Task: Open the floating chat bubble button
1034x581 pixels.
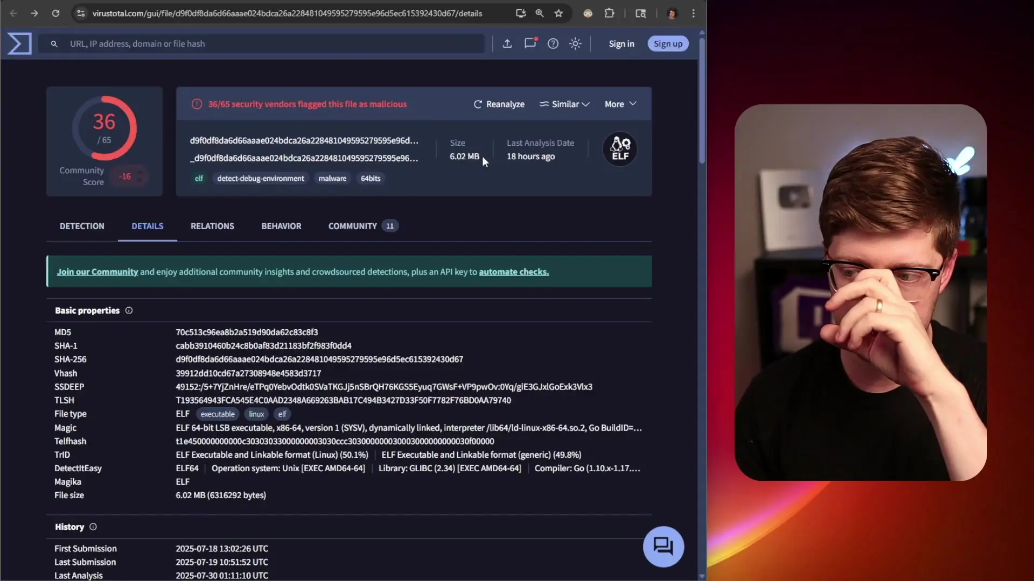Action: pos(663,547)
